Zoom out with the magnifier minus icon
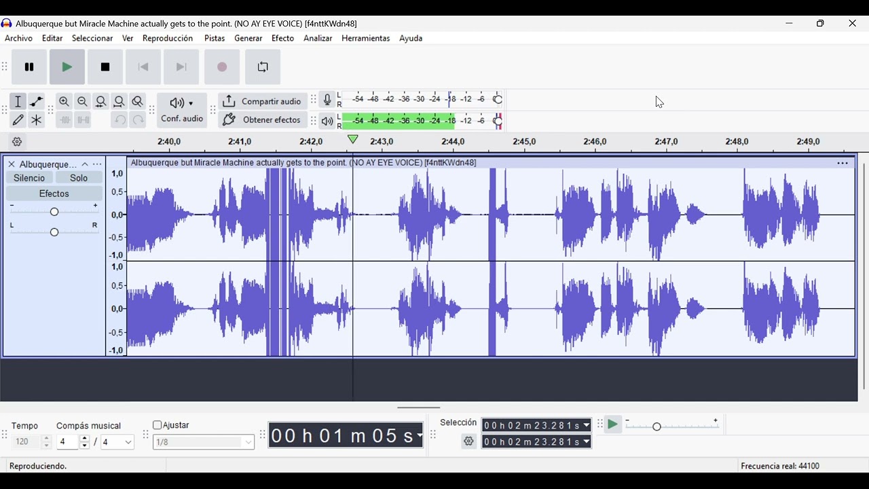Viewport: 869px width, 489px height. [83, 102]
